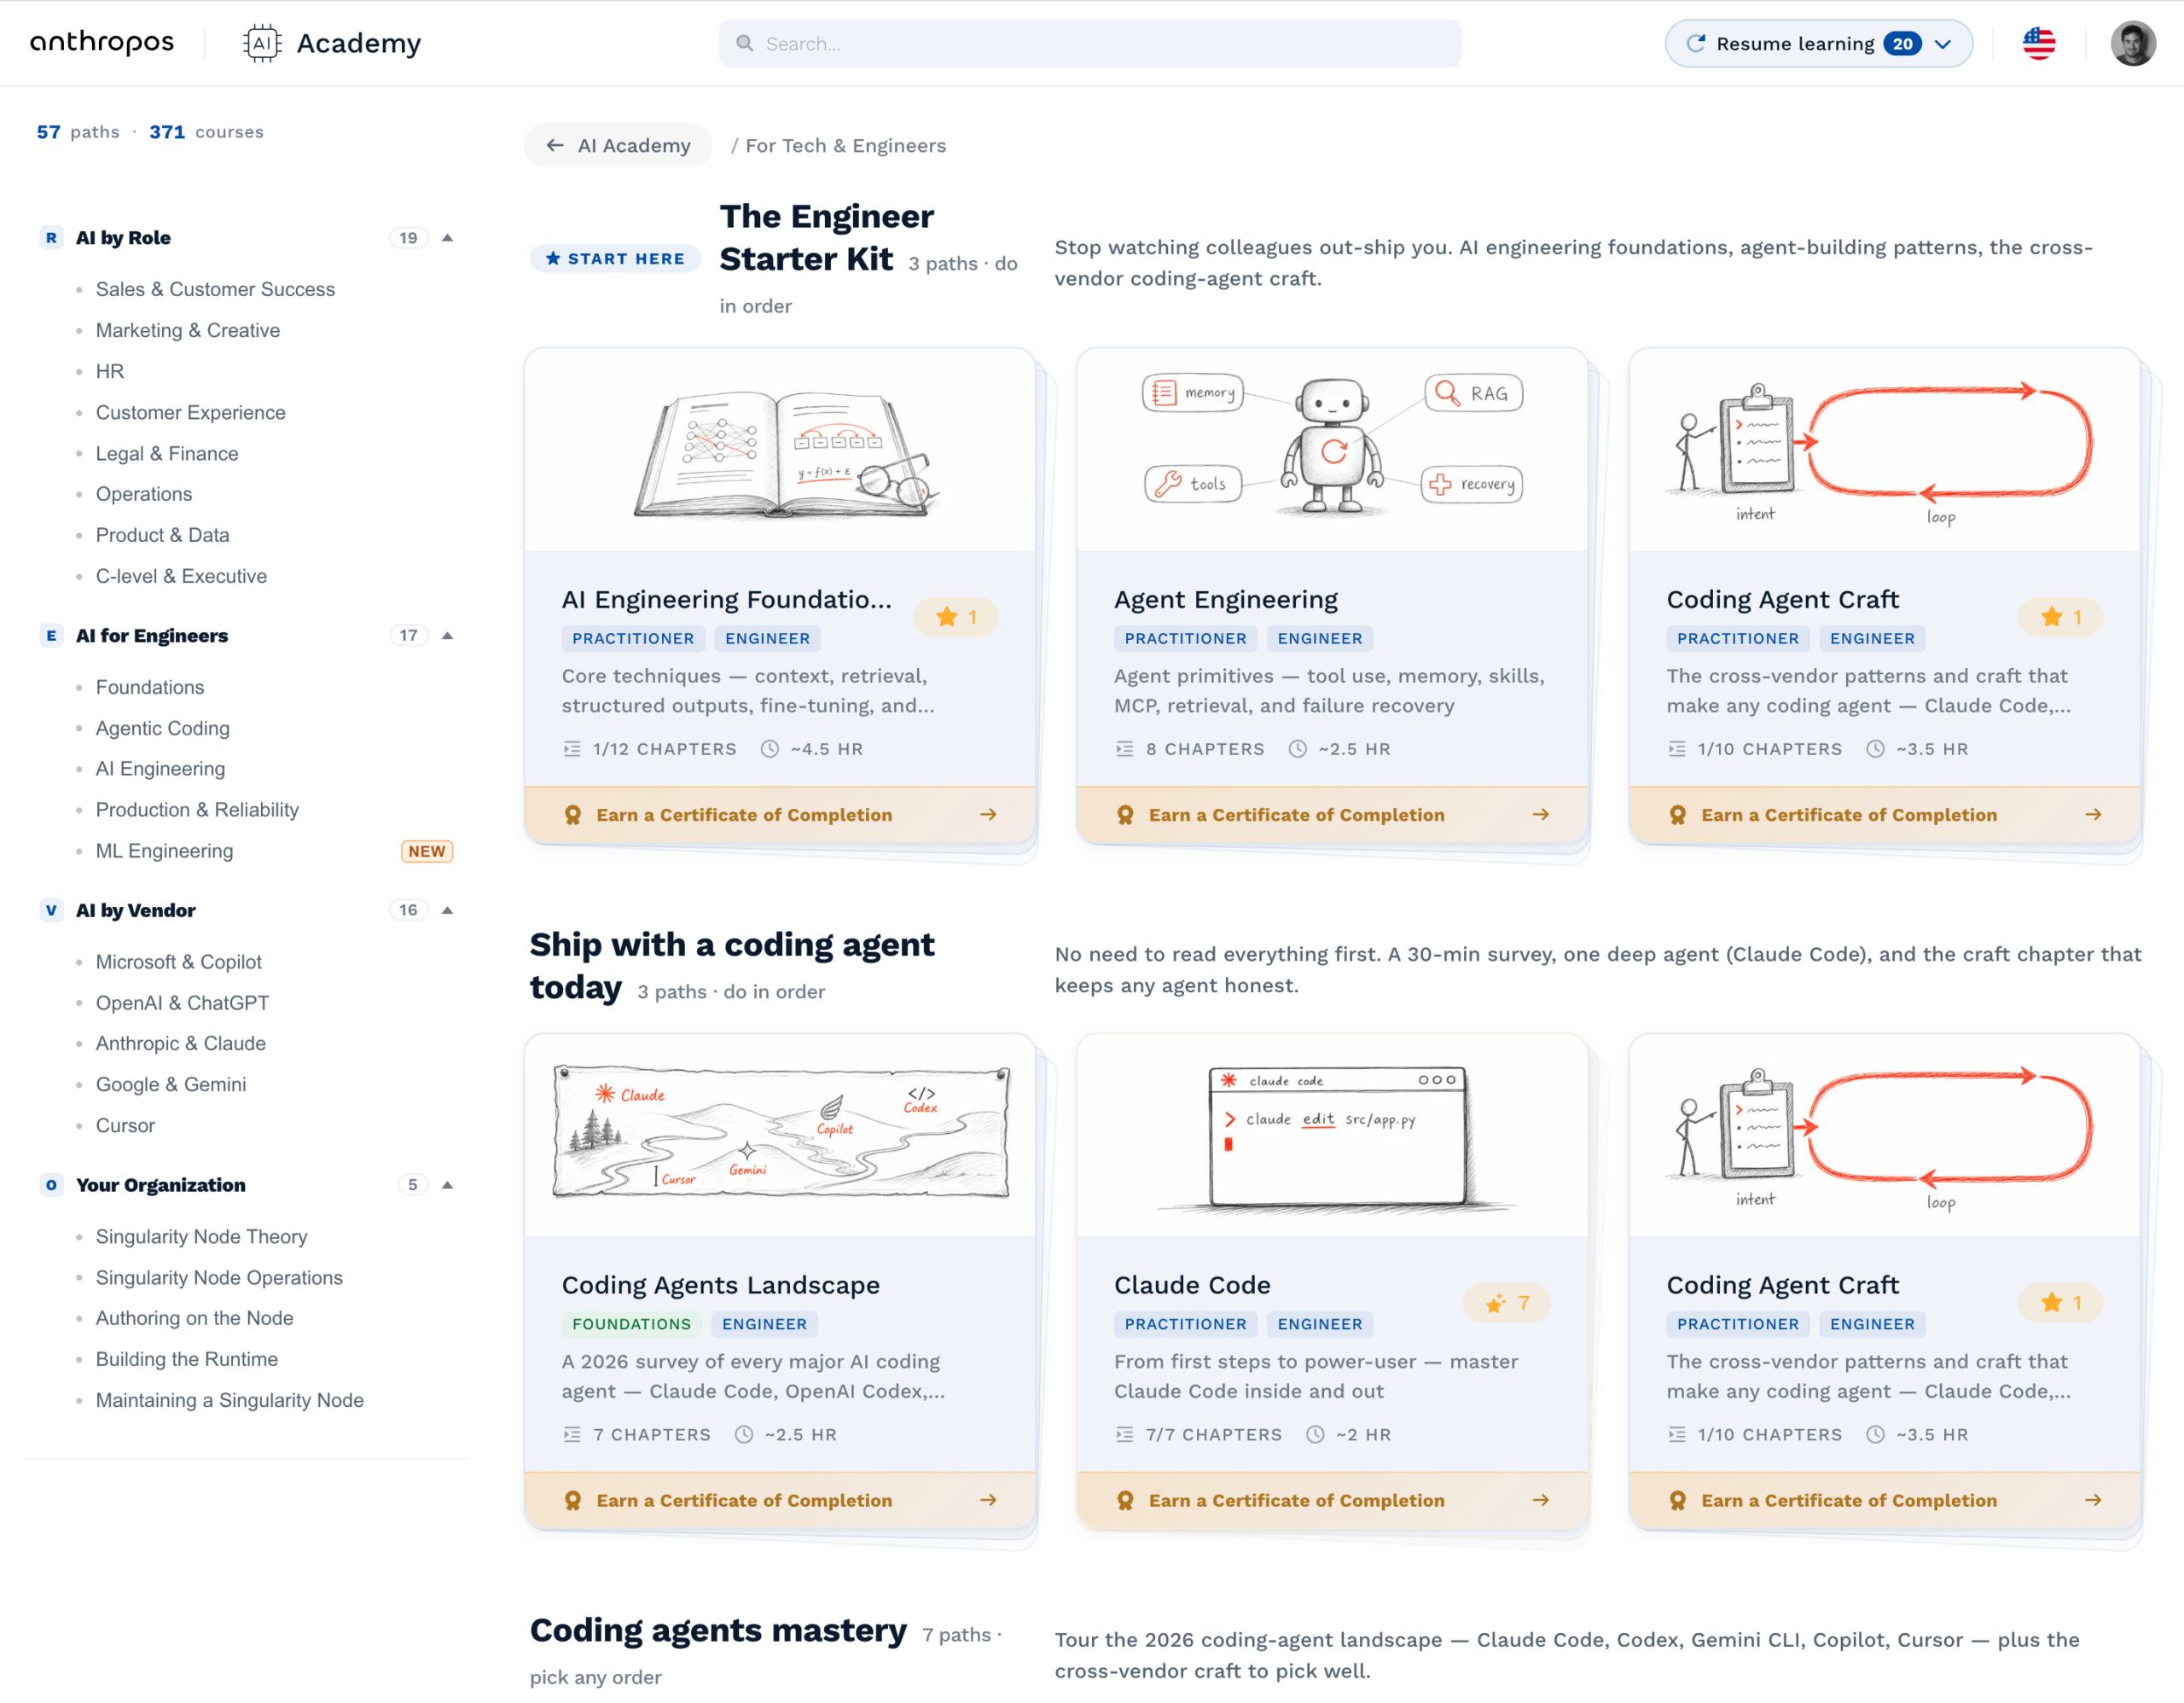This screenshot has height=1703, width=2184.
Task: Click the FOUNDATIONS tag on Coding Agents Landscape
Action: [631, 1324]
